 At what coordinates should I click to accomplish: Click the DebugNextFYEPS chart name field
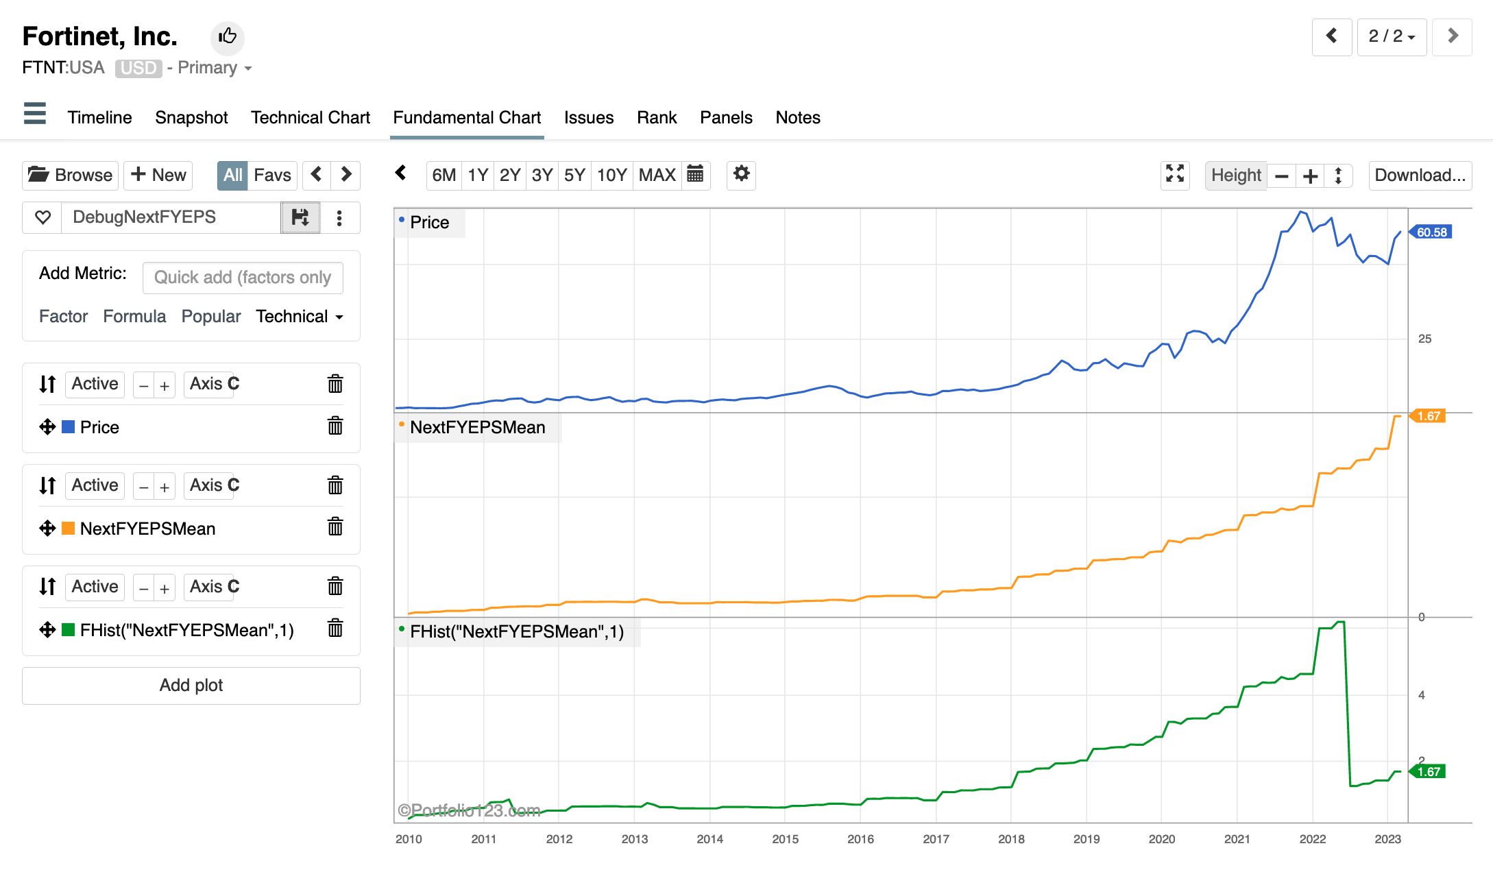coord(171,217)
